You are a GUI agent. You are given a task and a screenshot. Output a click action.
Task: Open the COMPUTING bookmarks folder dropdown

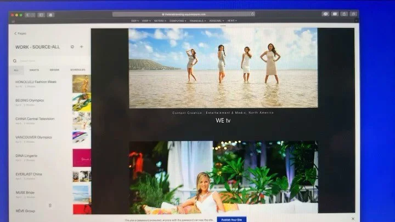(x=178, y=21)
